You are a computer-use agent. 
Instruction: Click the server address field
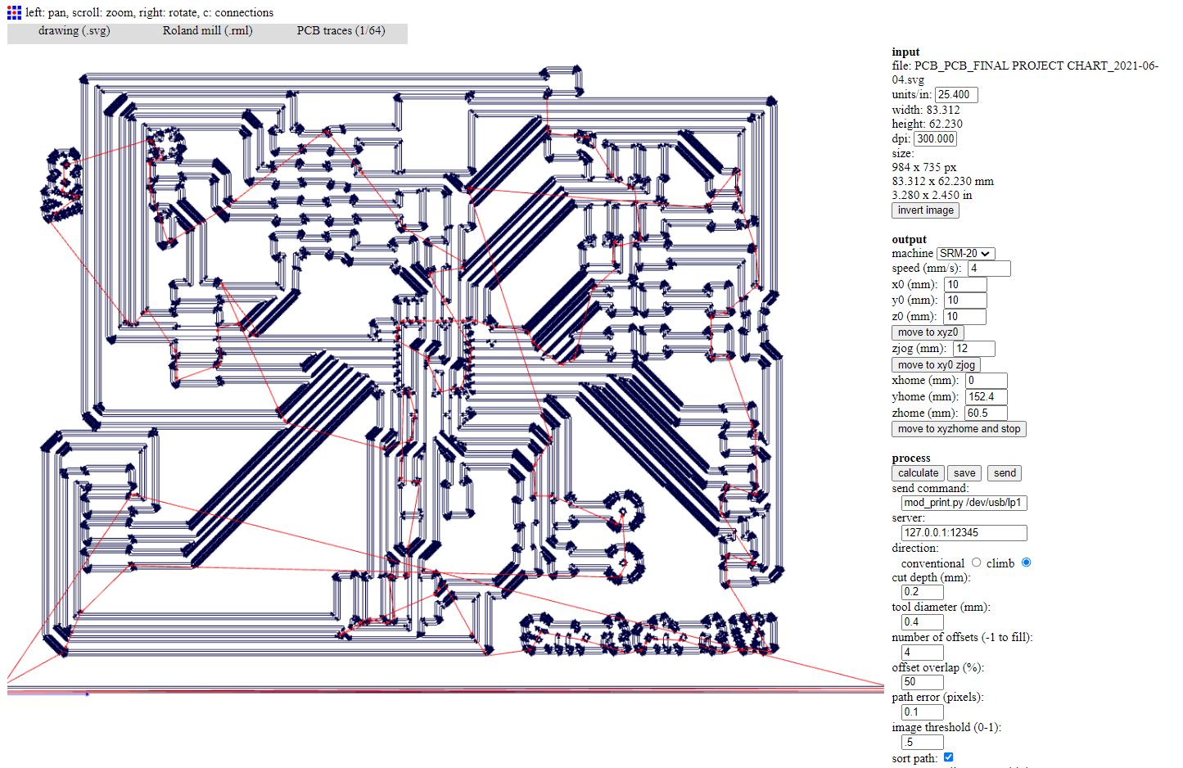click(964, 533)
